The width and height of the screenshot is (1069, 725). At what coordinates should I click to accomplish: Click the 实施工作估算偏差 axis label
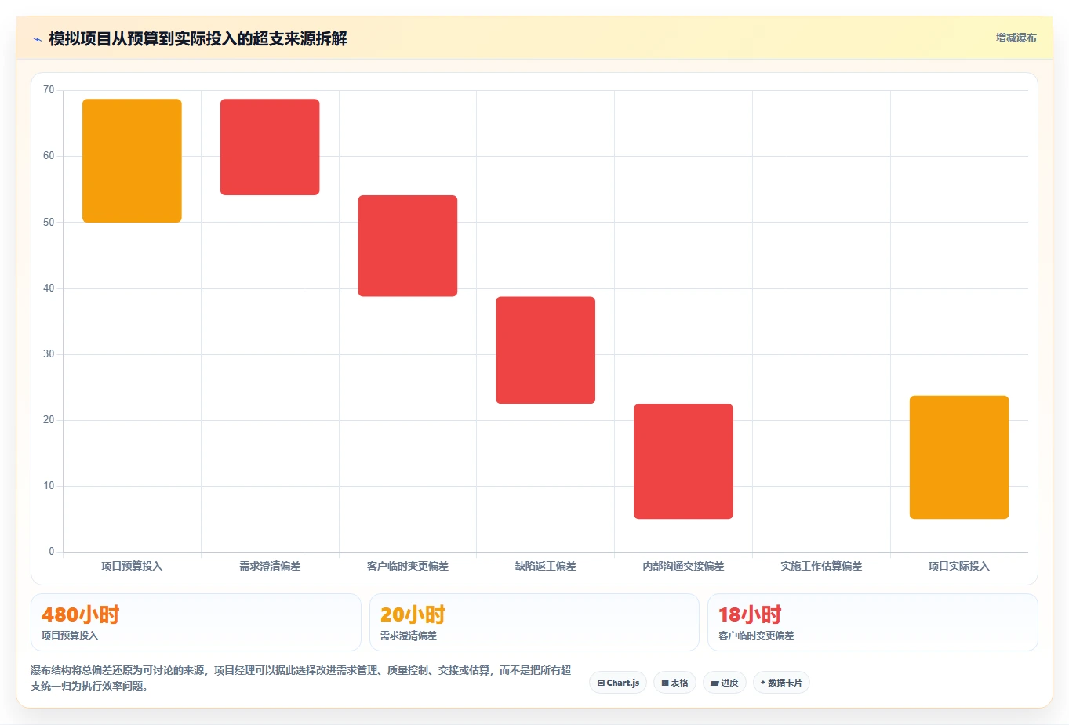click(821, 566)
